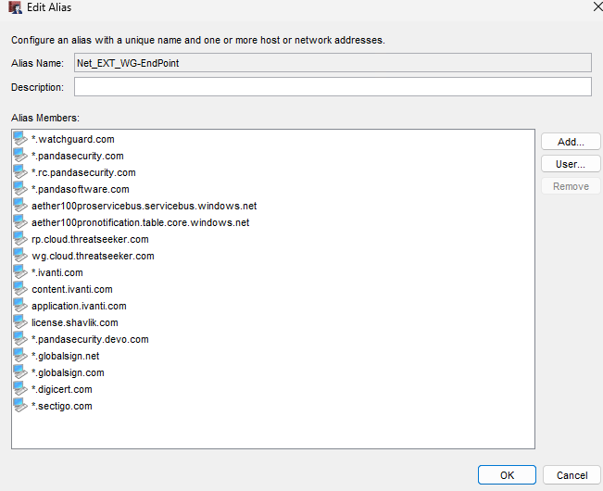The width and height of the screenshot is (603, 491).
Task: Open the Add... member dialog
Action: tap(571, 142)
